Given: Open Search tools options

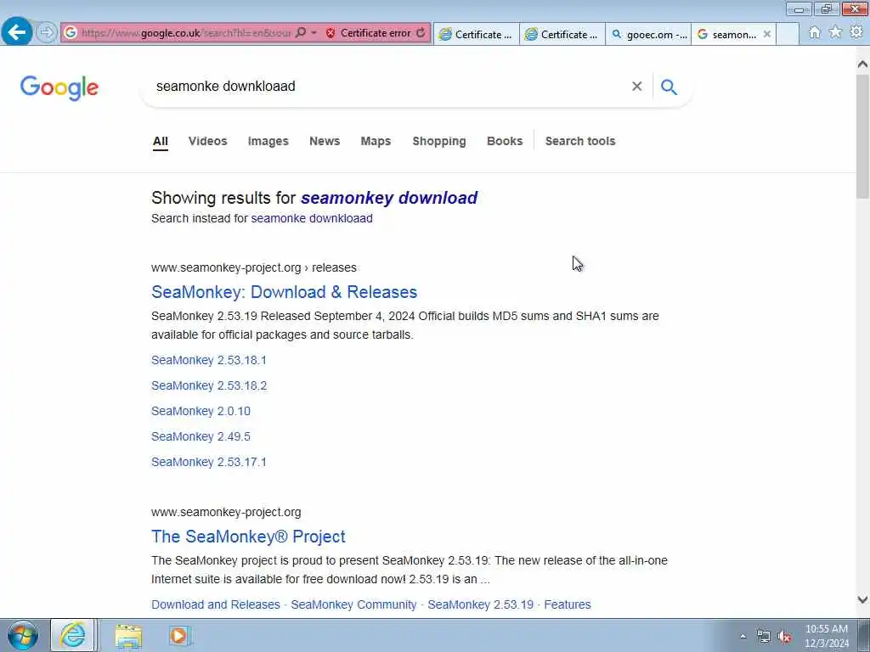Looking at the screenshot, I should coord(579,141).
